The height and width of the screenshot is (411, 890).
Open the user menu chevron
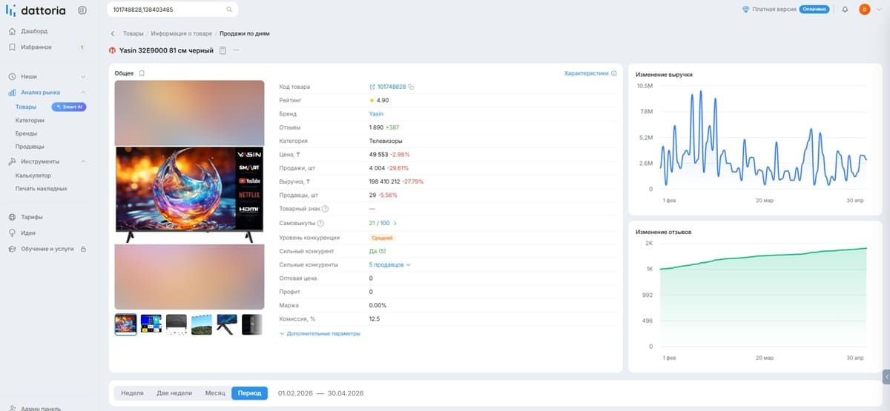[x=878, y=10]
